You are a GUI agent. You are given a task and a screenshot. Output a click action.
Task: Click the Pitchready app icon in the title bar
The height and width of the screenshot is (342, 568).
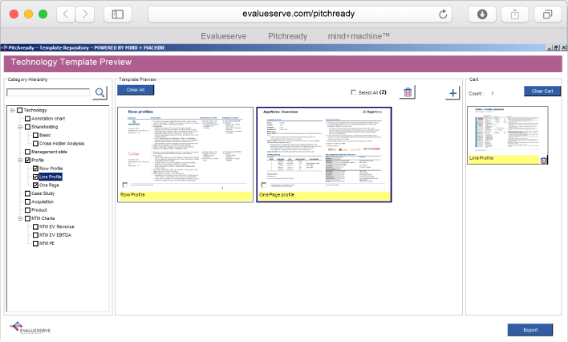point(4,47)
